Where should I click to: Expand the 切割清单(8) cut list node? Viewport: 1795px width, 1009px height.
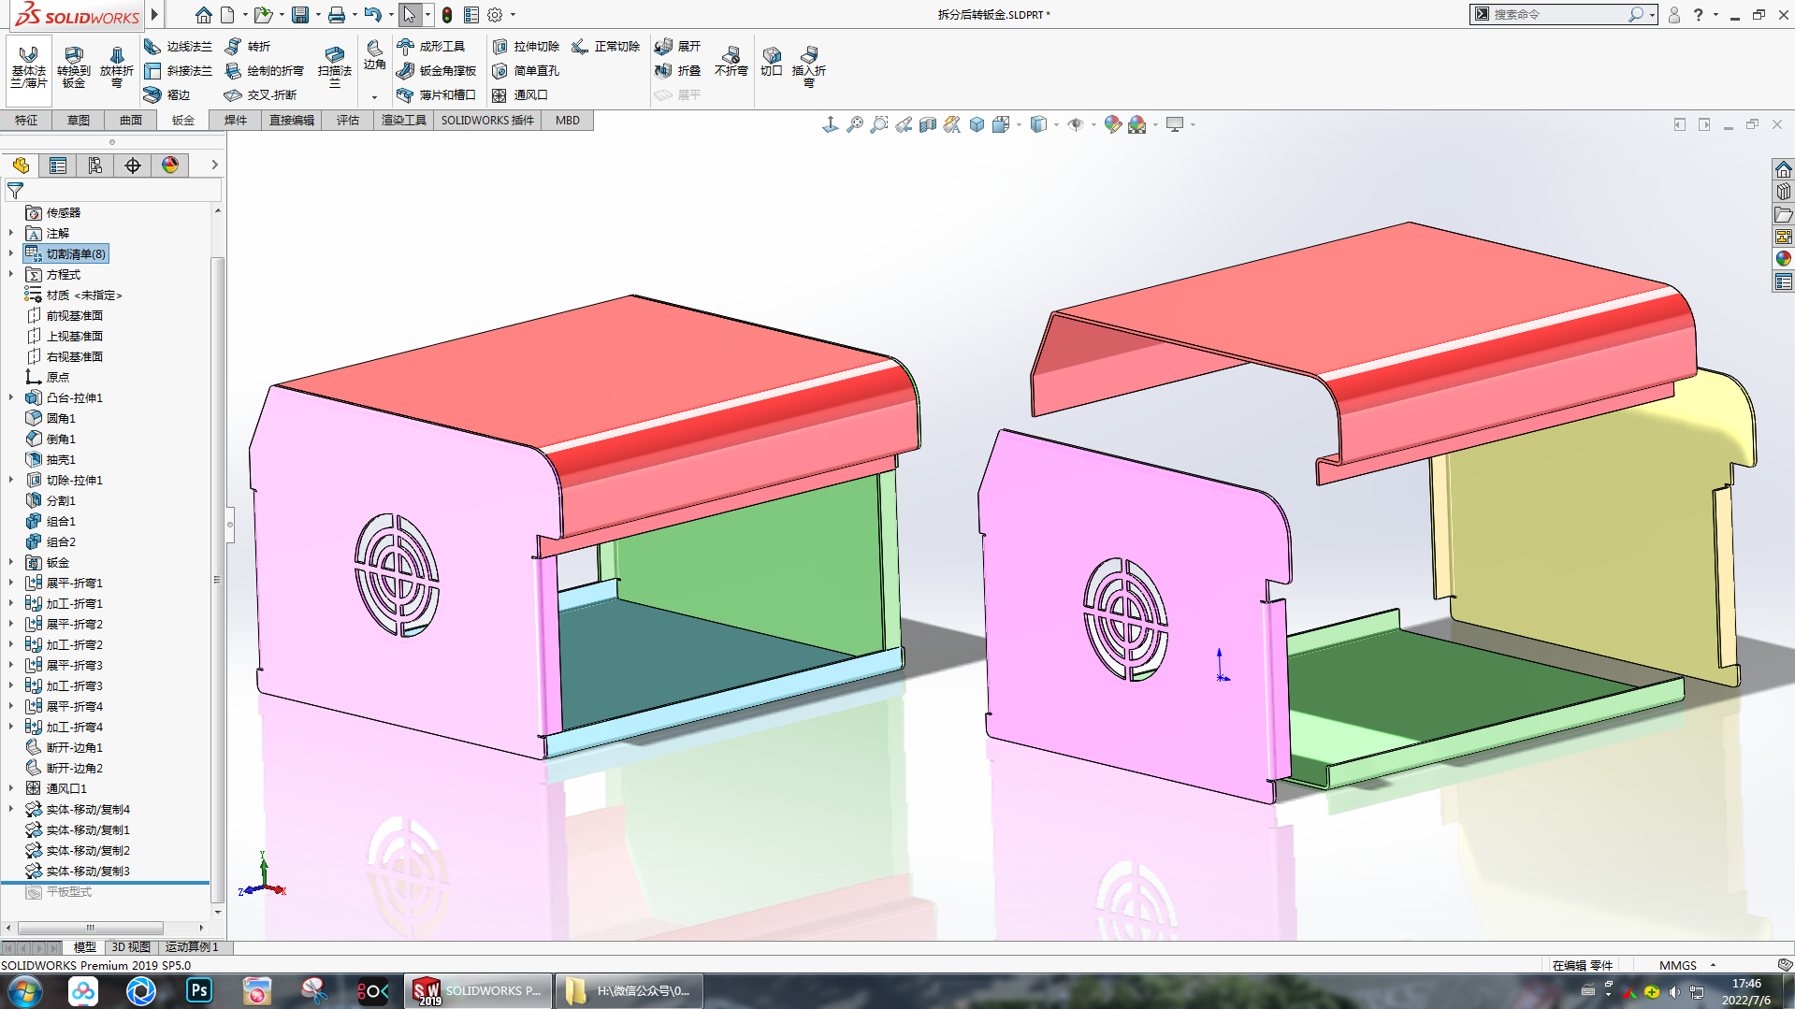pos(11,253)
